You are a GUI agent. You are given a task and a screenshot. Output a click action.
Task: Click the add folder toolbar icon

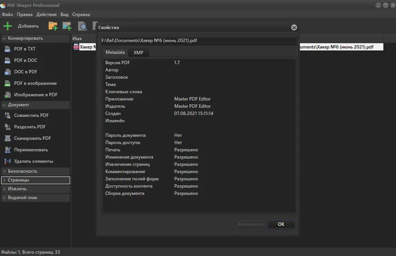[53, 26]
